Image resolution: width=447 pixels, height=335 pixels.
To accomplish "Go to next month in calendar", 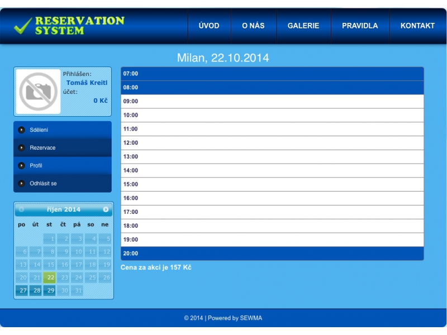I will tap(106, 209).
